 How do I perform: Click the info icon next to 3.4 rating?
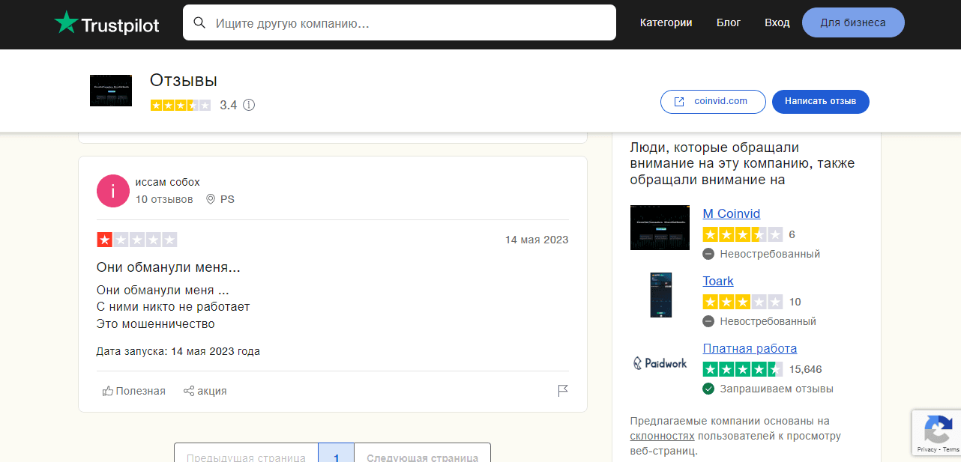(249, 106)
